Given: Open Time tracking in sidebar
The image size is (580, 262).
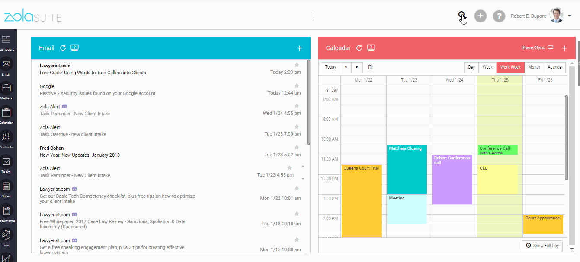Looking at the screenshot, I should pos(6,238).
